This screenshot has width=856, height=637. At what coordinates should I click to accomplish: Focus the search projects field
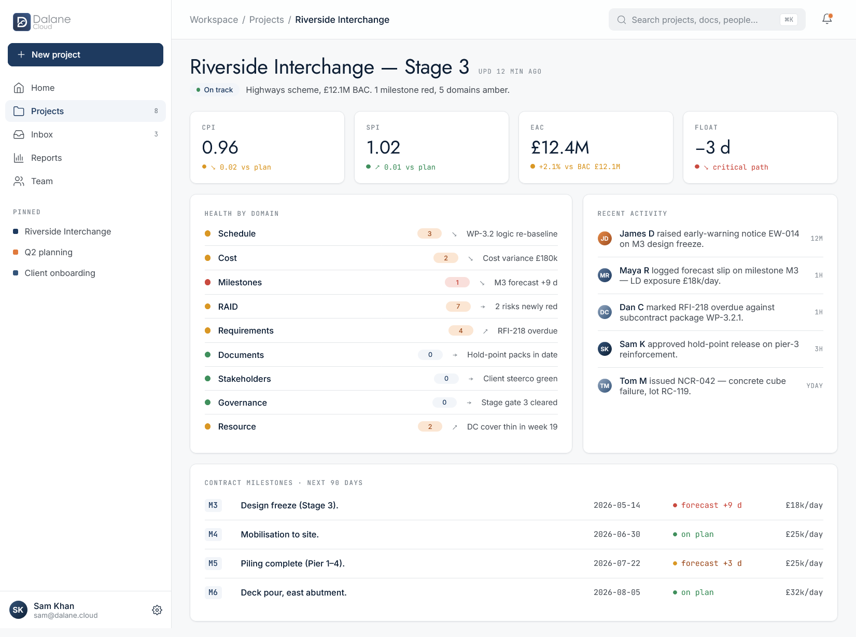point(707,20)
